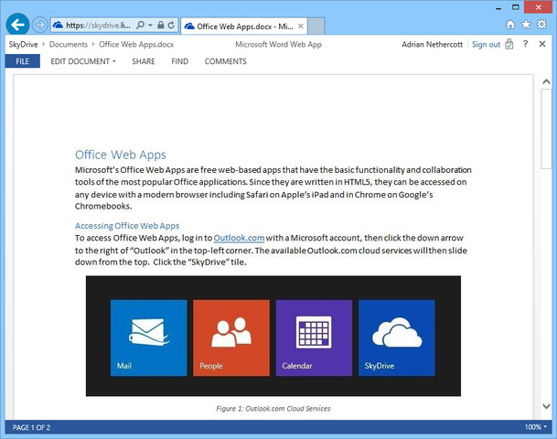
Task: Go back using the browser back arrow
Action: click(17, 25)
